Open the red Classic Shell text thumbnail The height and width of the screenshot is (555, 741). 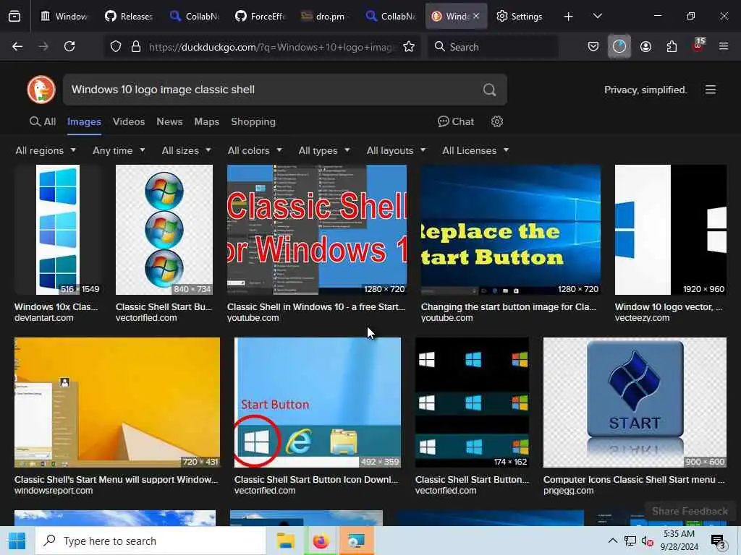(x=317, y=230)
